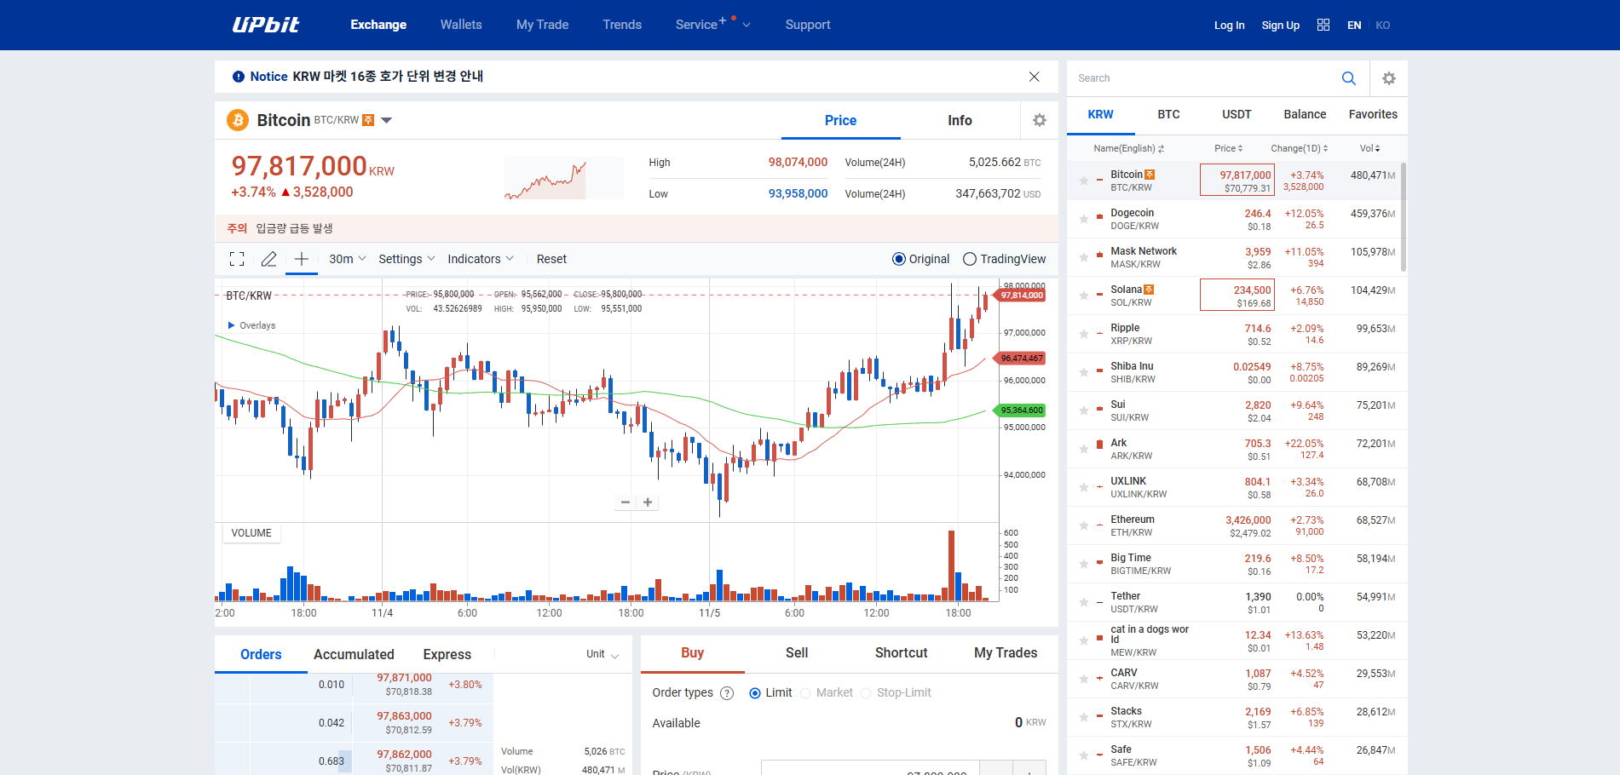Expand the chart Overlays triangle
The height and width of the screenshot is (775, 1620).
pos(231,325)
